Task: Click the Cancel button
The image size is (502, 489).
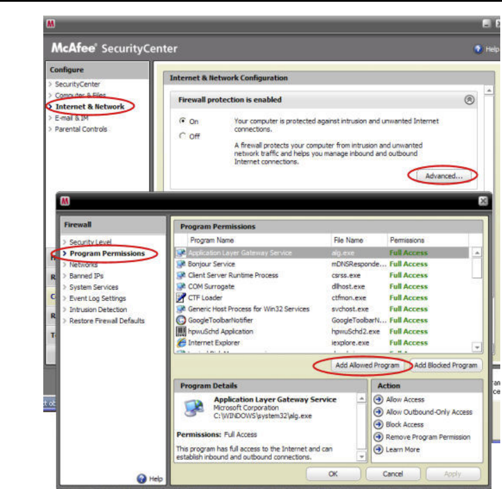Action: 393,473
